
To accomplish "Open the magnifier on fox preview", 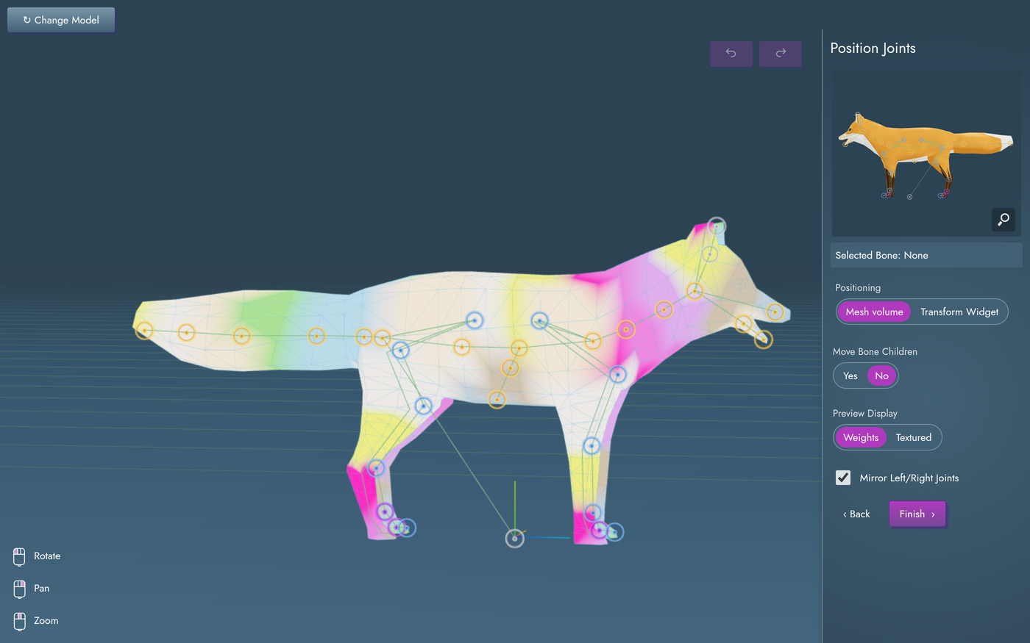I will click(x=1004, y=219).
